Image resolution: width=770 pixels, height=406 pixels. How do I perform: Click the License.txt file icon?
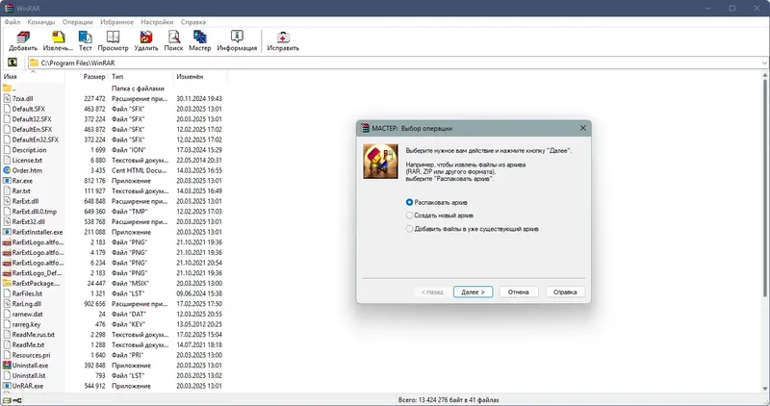tap(7, 160)
